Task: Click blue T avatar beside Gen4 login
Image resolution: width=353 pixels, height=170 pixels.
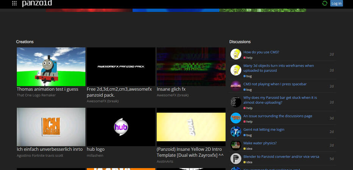Action: point(236,131)
